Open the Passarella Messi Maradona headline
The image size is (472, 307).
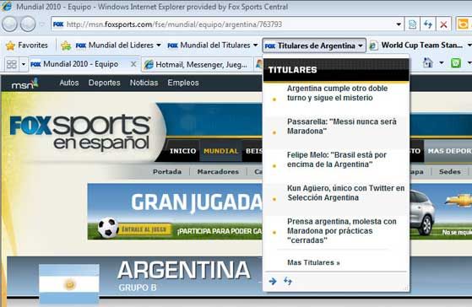[342, 127]
